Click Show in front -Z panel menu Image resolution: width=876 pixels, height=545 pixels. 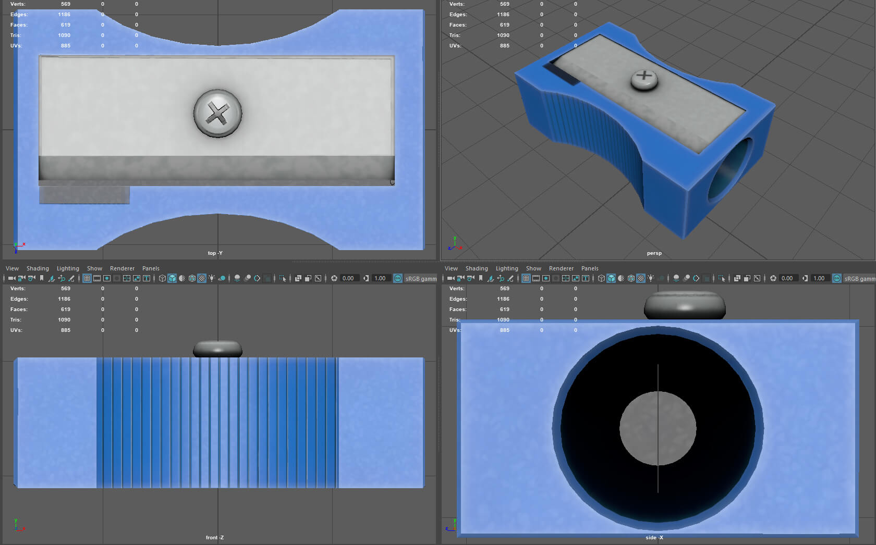[x=94, y=268]
